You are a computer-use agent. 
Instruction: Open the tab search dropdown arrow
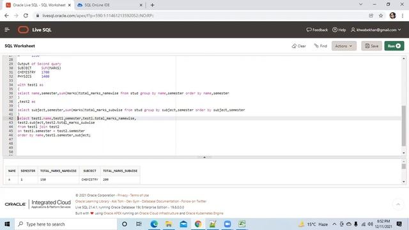(360, 4)
